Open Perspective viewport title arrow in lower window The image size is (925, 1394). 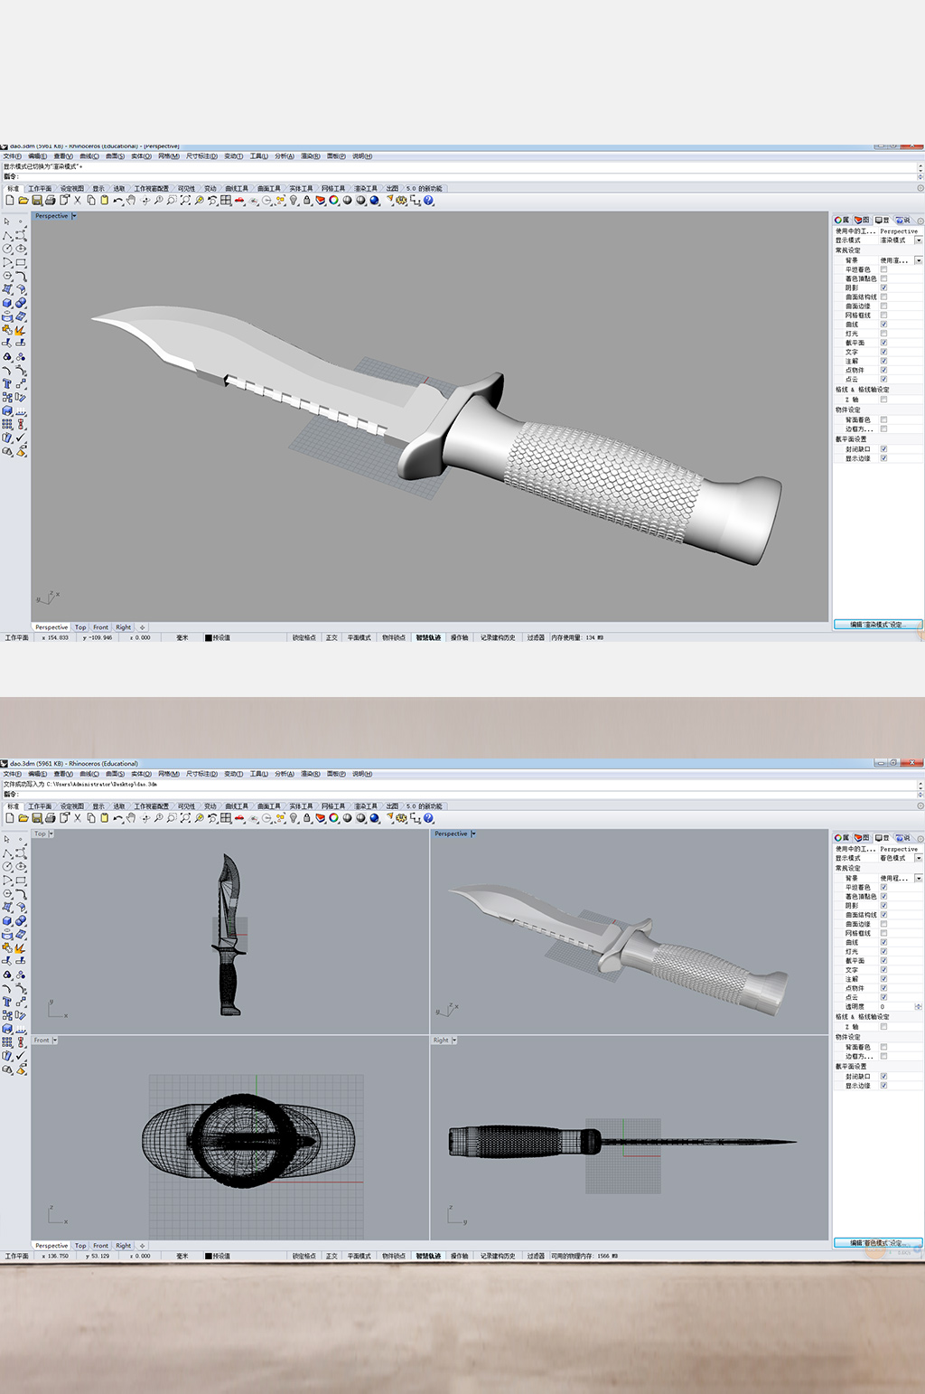[473, 834]
